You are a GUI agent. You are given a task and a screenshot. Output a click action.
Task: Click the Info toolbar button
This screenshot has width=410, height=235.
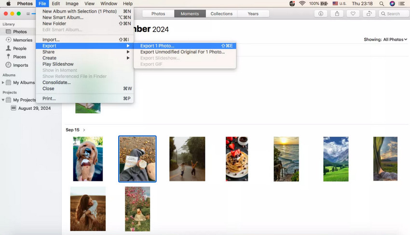(x=321, y=13)
